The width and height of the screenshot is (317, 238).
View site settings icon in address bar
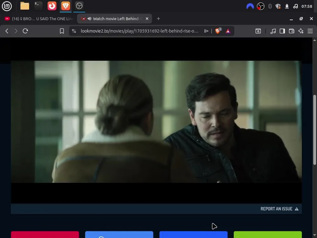(x=74, y=31)
